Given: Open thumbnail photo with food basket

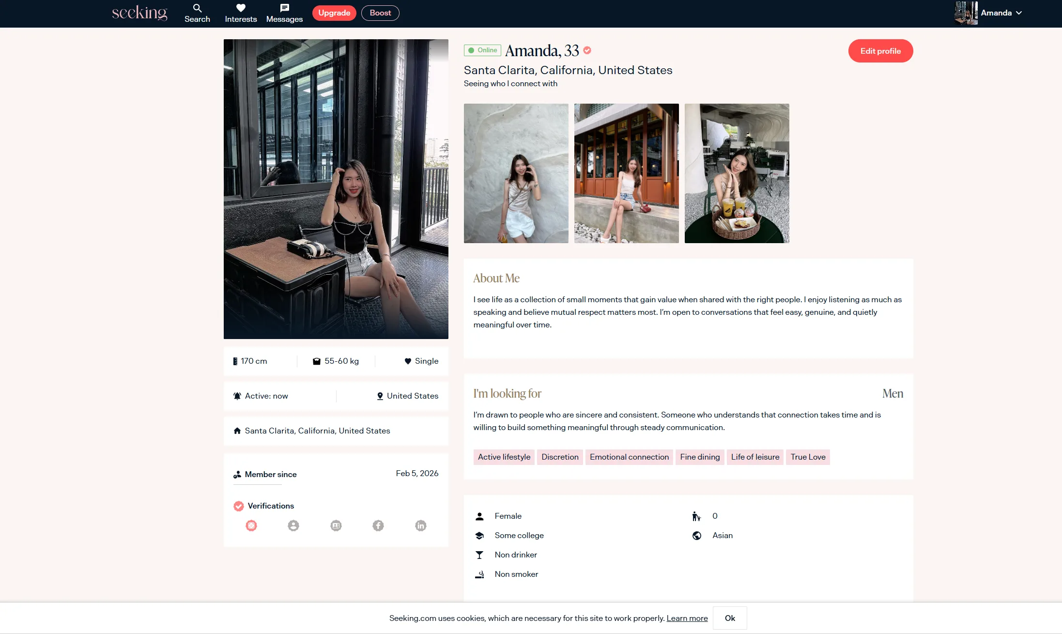Looking at the screenshot, I should [737, 173].
